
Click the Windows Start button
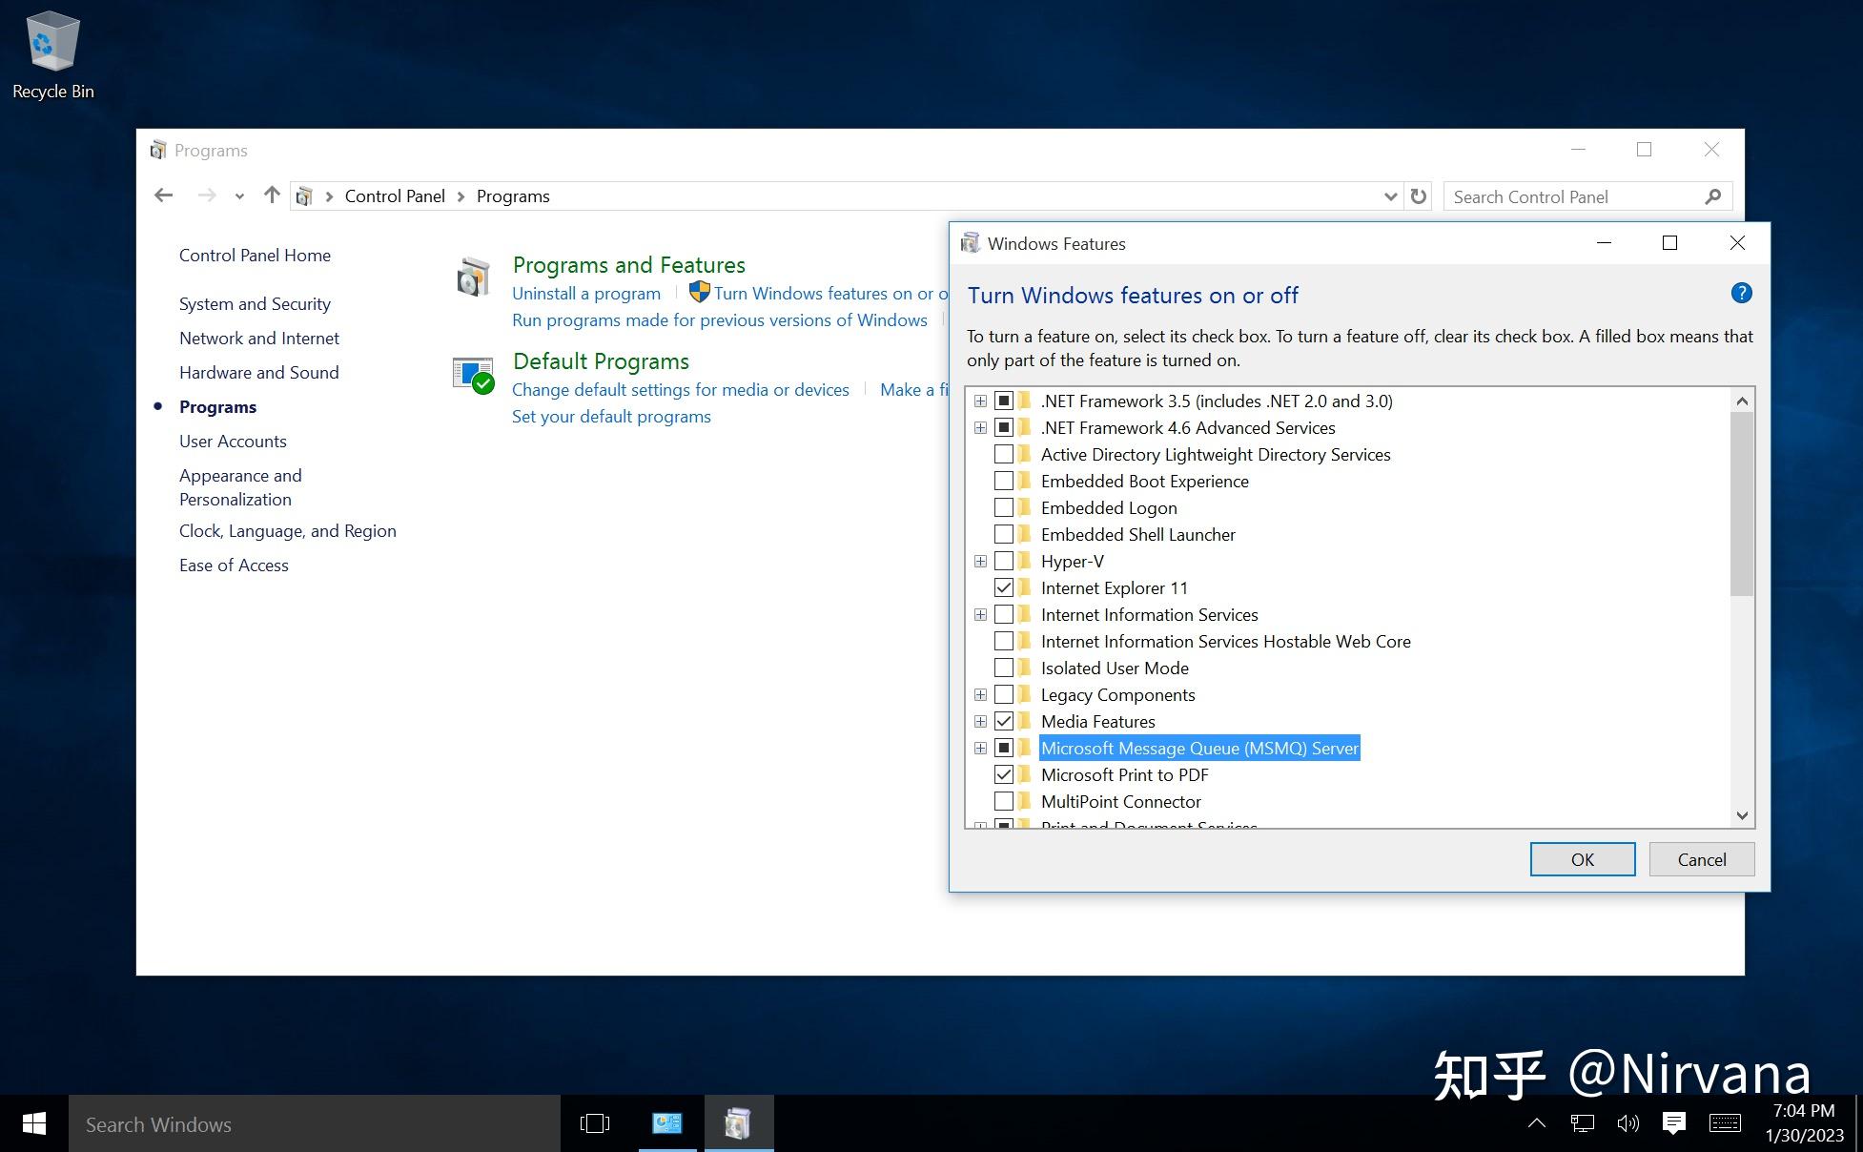[33, 1123]
